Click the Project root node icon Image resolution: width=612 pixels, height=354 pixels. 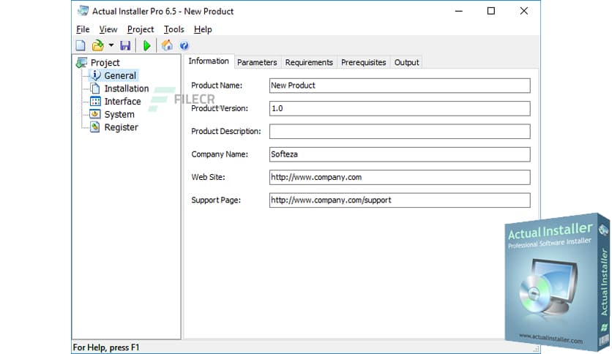coord(82,62)
